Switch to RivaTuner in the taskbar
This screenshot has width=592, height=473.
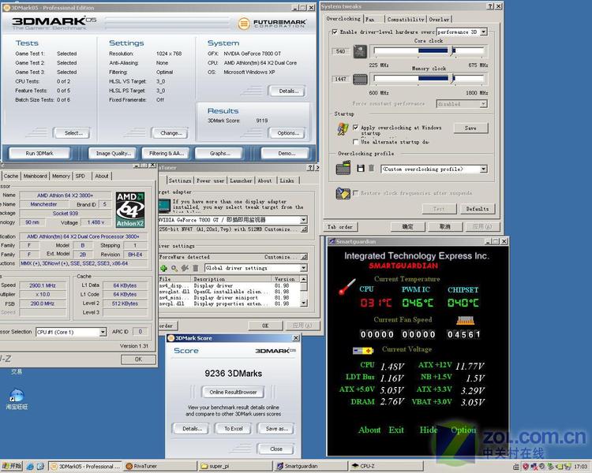pos(160,466)
